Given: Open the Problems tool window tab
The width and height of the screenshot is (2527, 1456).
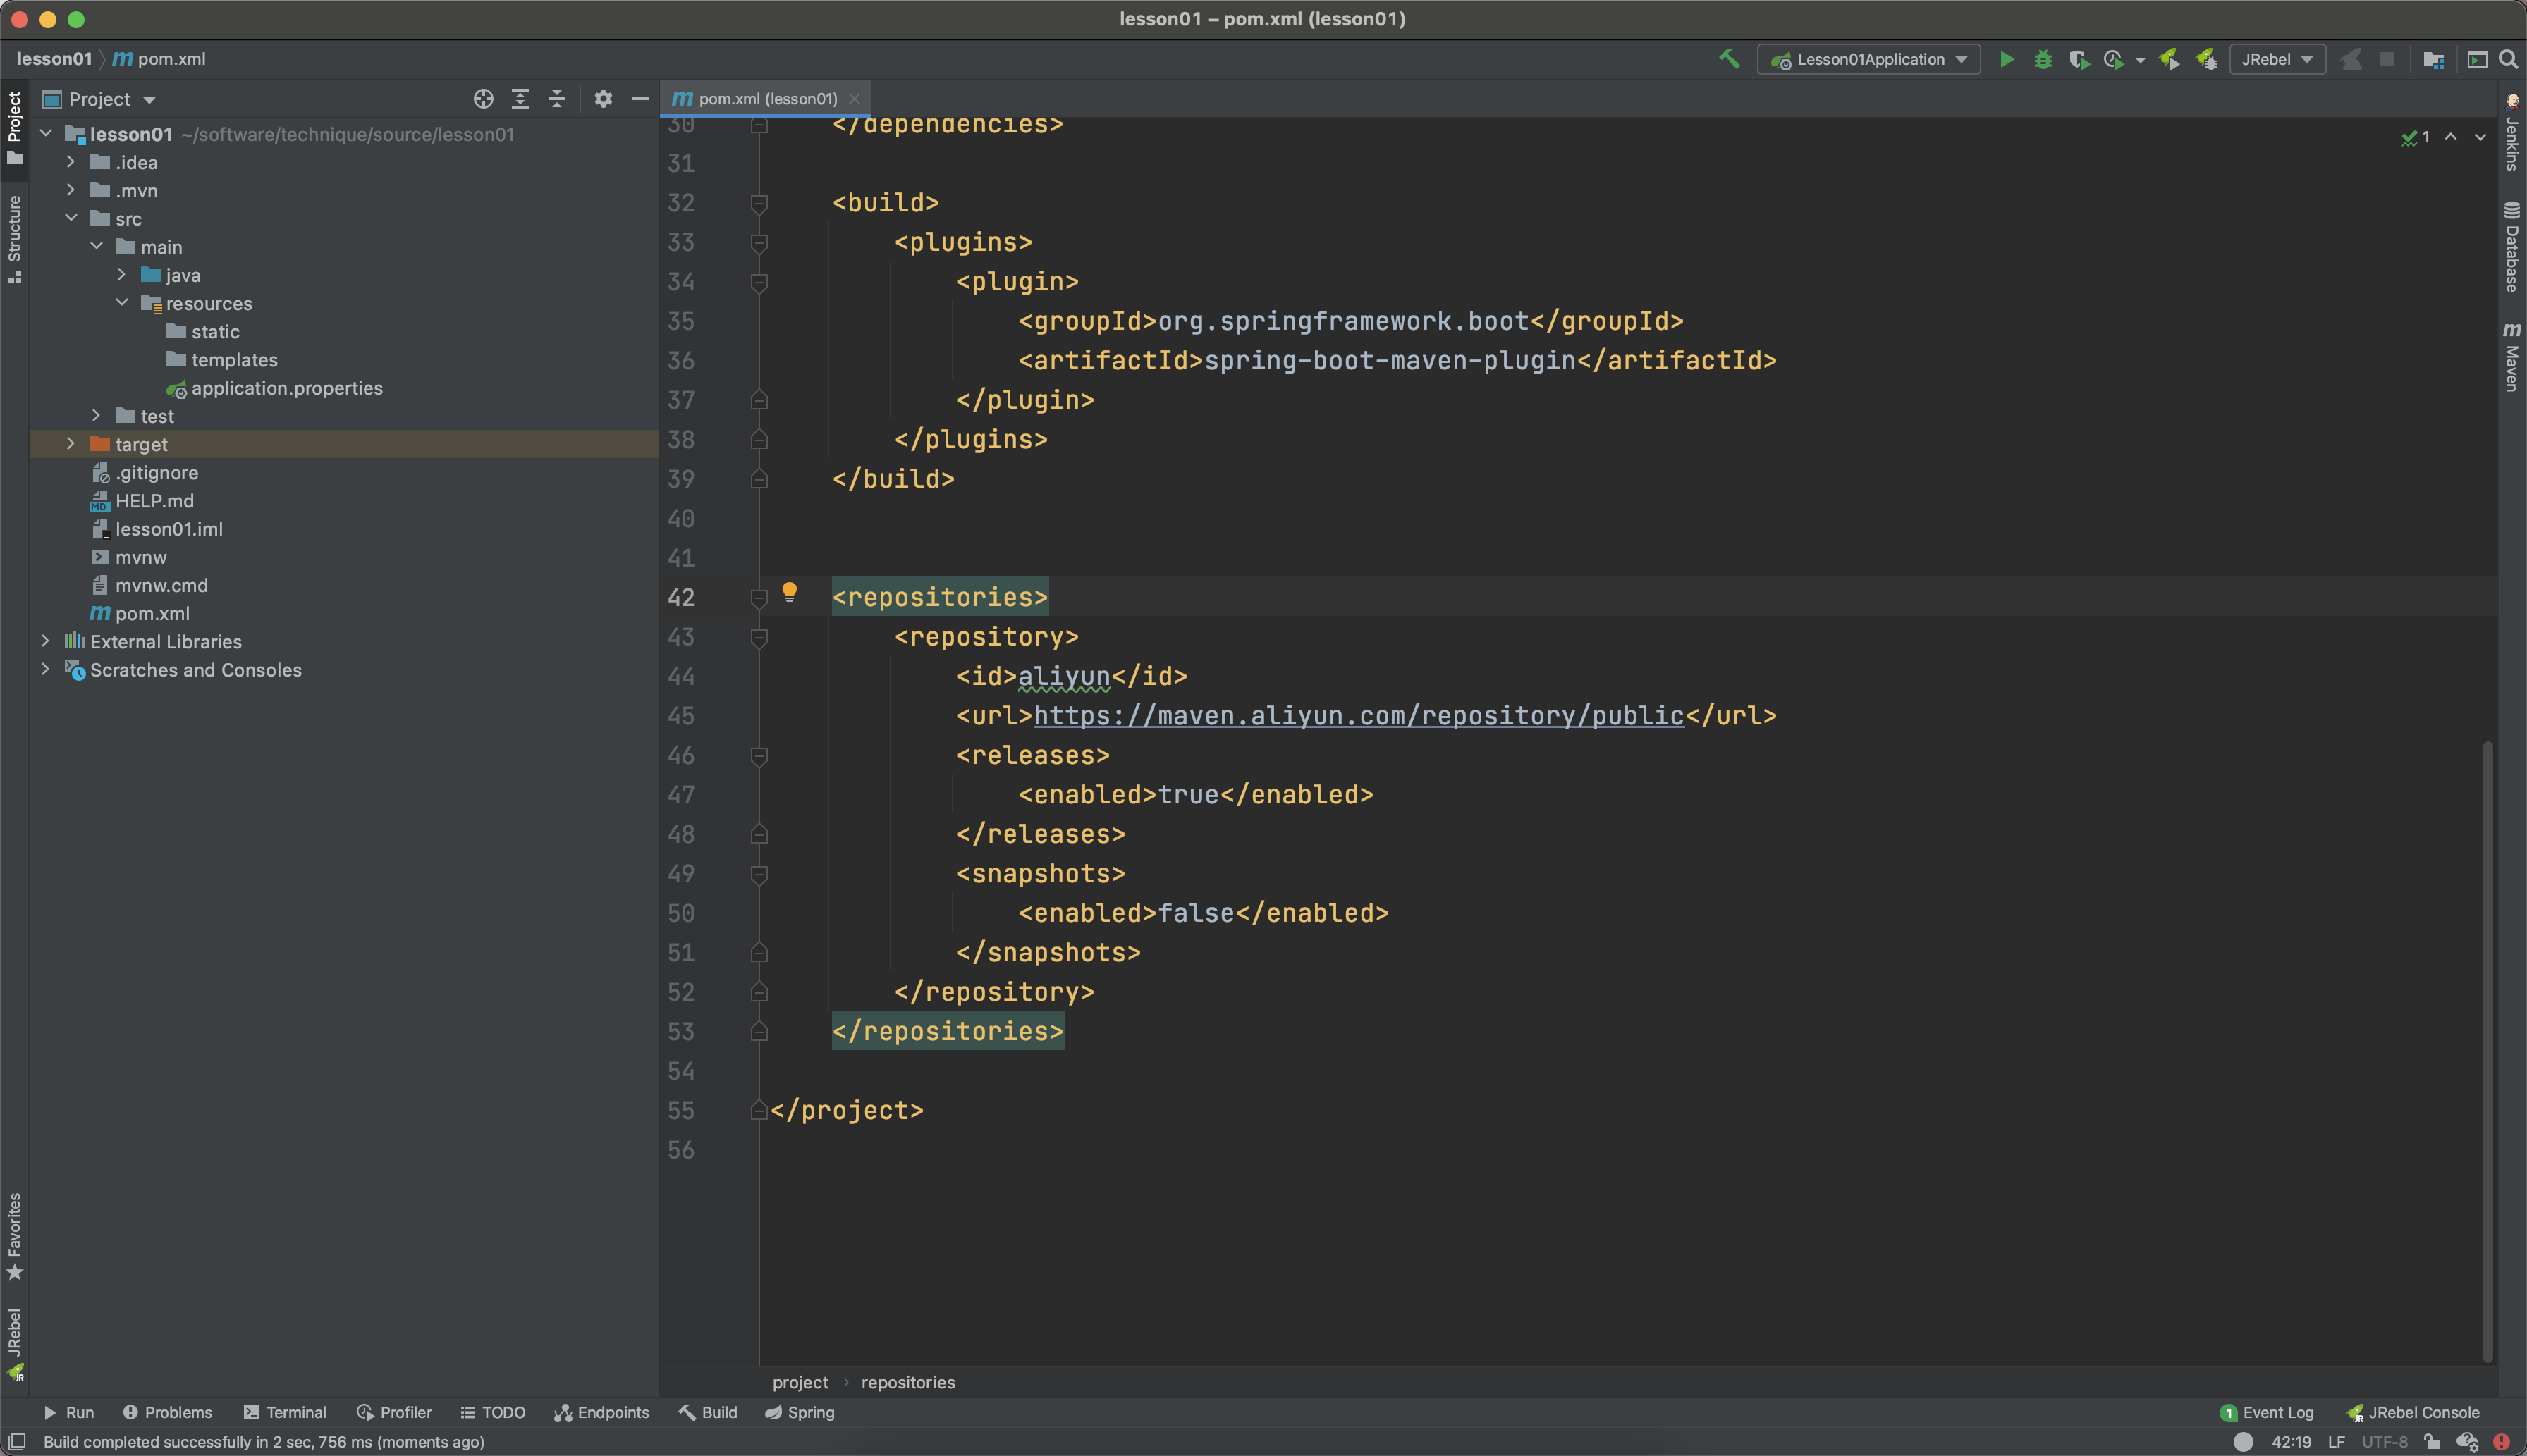Looking at the screenshot, I should coord(167,1412).
